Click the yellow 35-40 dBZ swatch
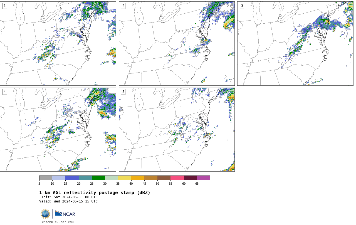The height and width of the screenshot is (225, 356). click(125, 178)
